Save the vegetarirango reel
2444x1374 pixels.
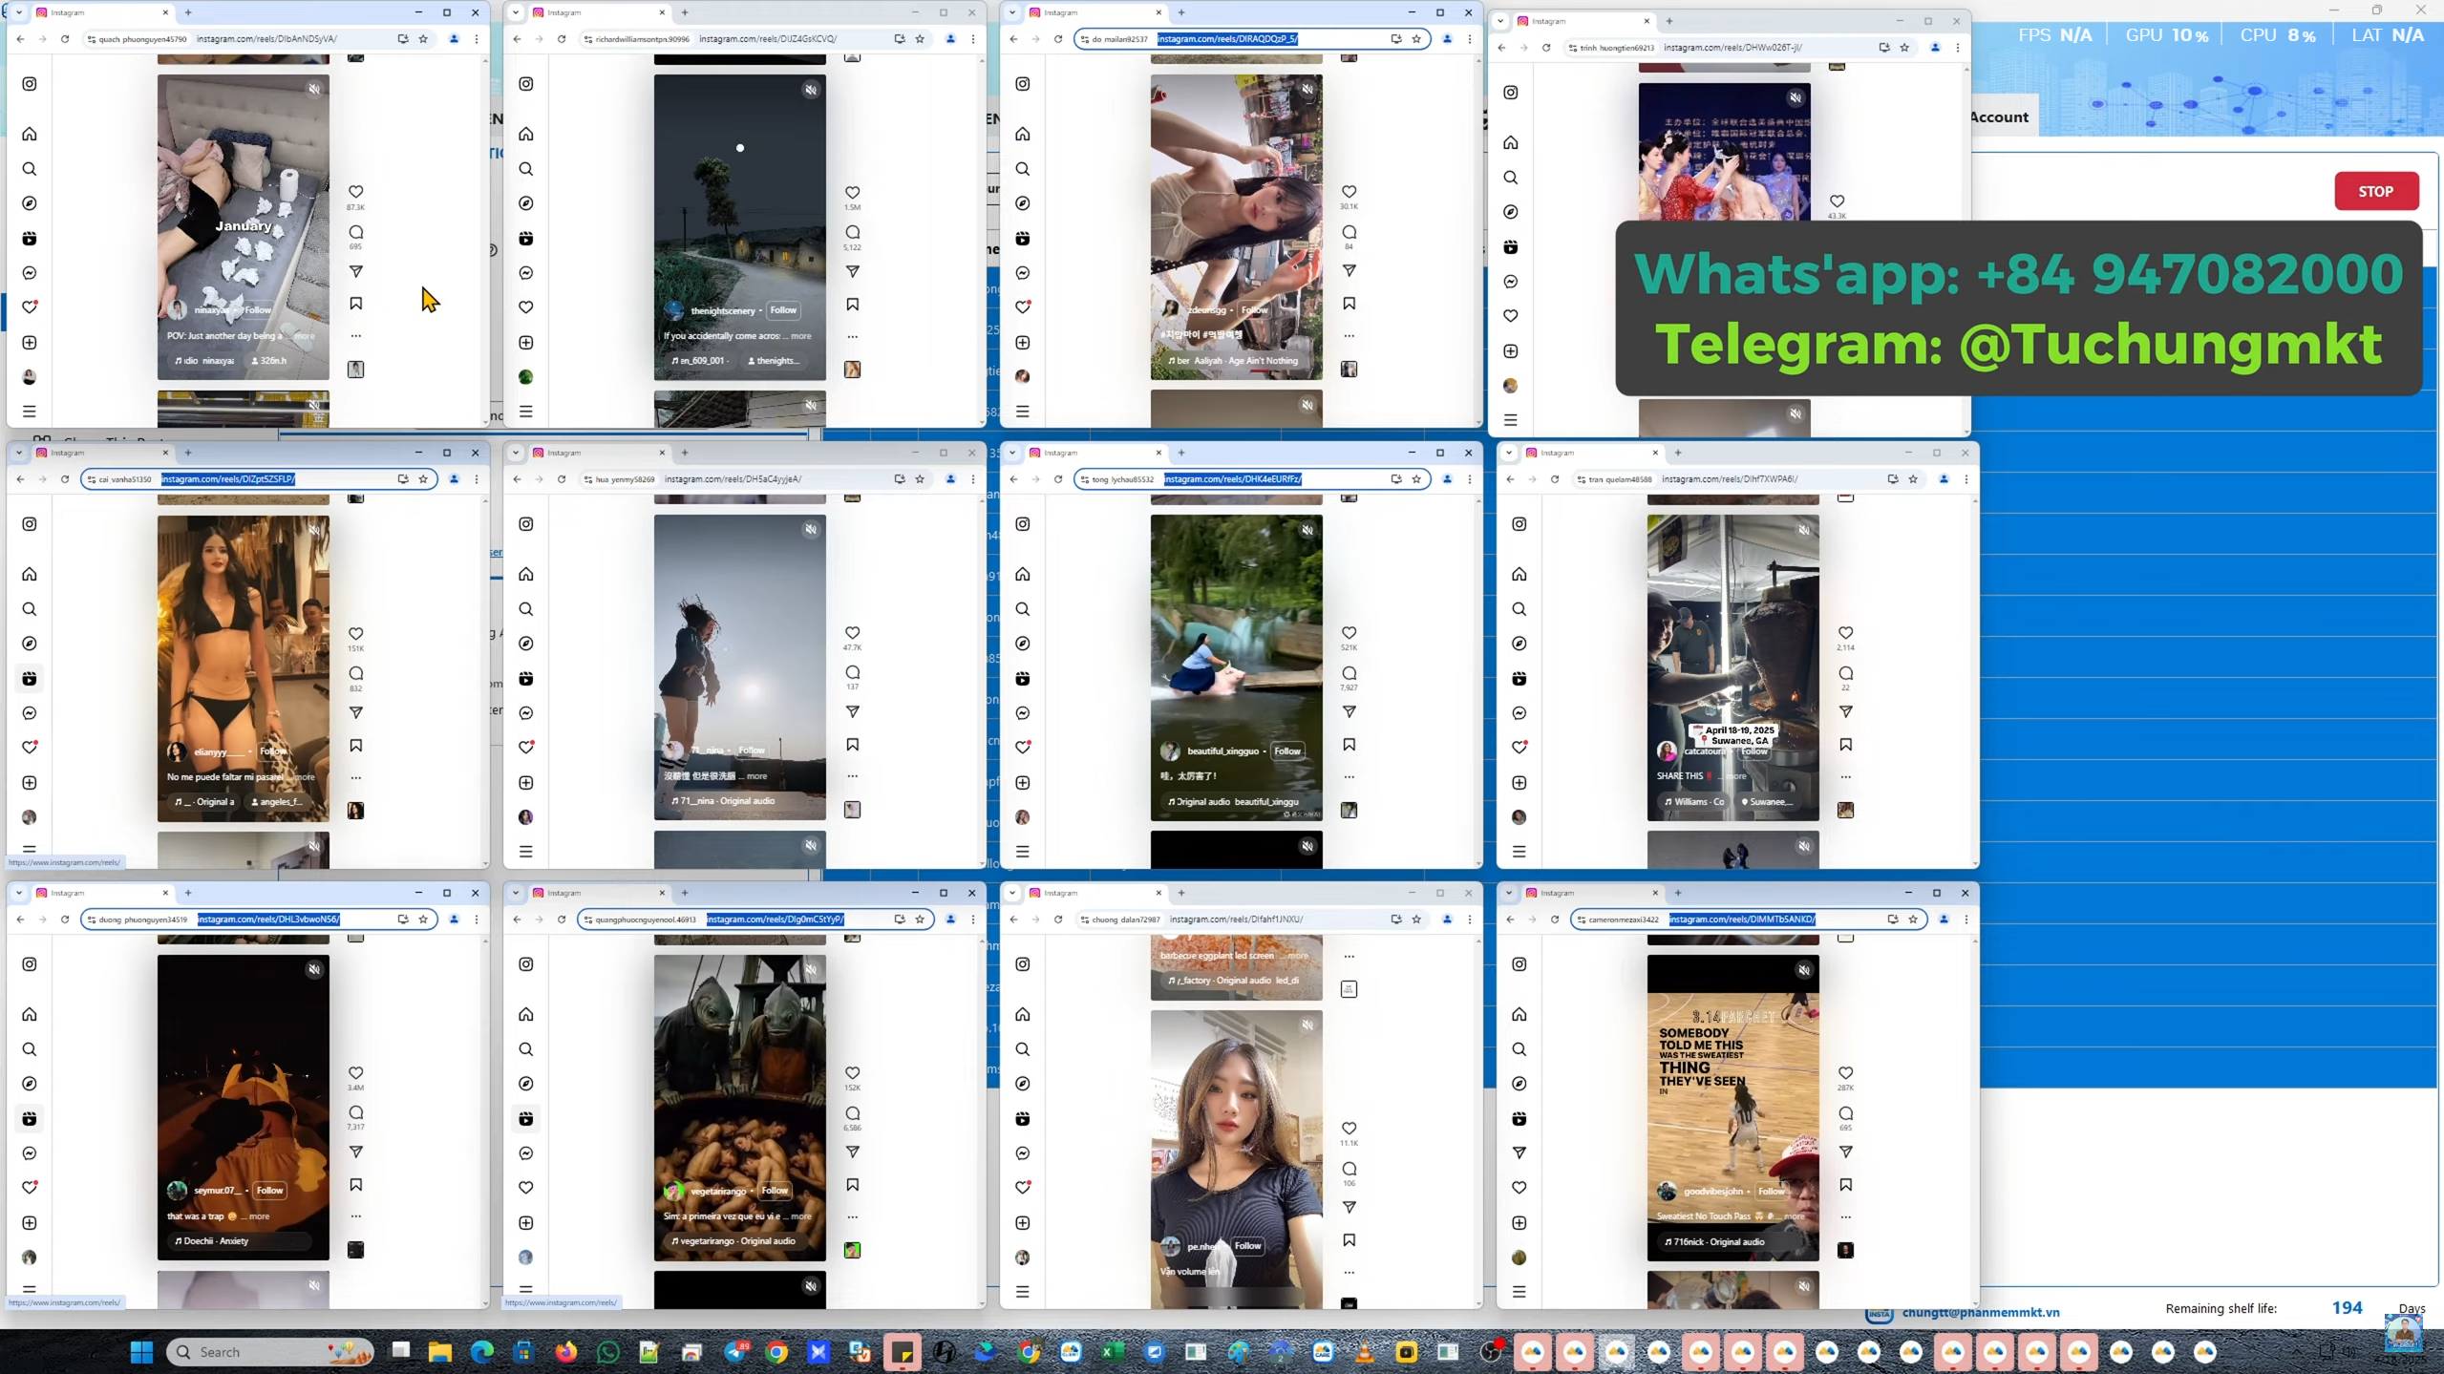coord(852,1185)
